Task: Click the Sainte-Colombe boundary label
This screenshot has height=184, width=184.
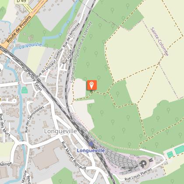Action: click(159, 42)
